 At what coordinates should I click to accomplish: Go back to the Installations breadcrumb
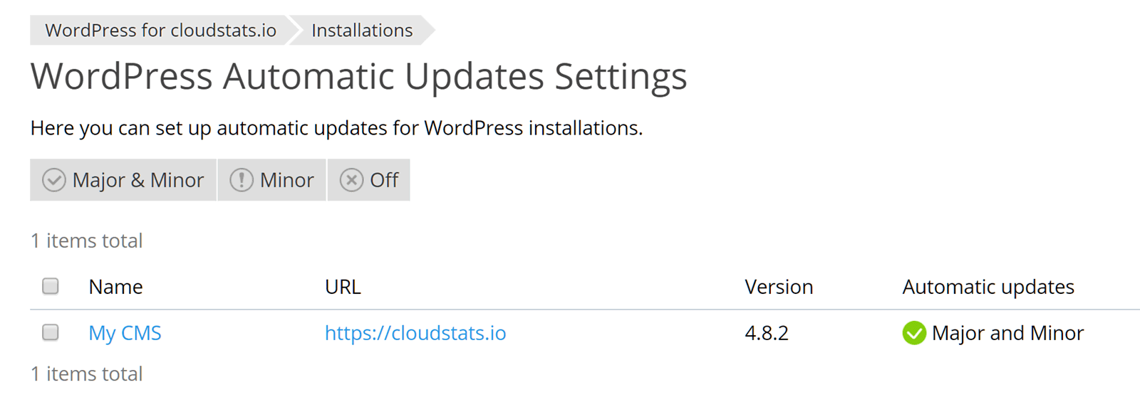tap(363, 30)
